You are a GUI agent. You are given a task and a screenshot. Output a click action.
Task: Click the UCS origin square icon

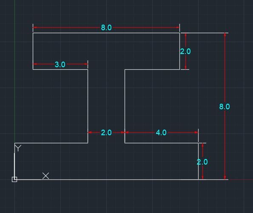pyautogui.click(x=14, y=179)
